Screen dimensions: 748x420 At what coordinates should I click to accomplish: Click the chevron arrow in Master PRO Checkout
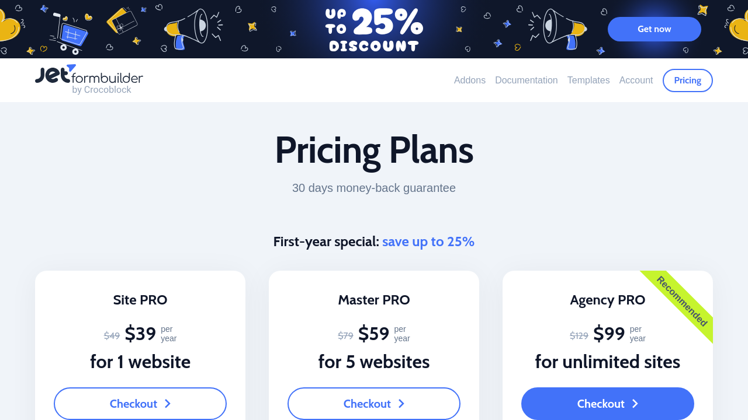401,404
